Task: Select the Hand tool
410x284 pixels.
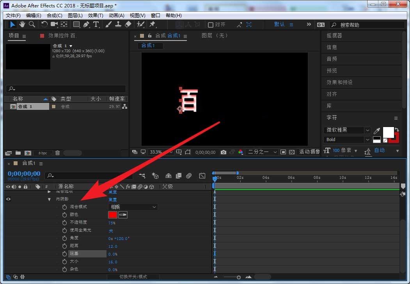Action: pos(22,24)
